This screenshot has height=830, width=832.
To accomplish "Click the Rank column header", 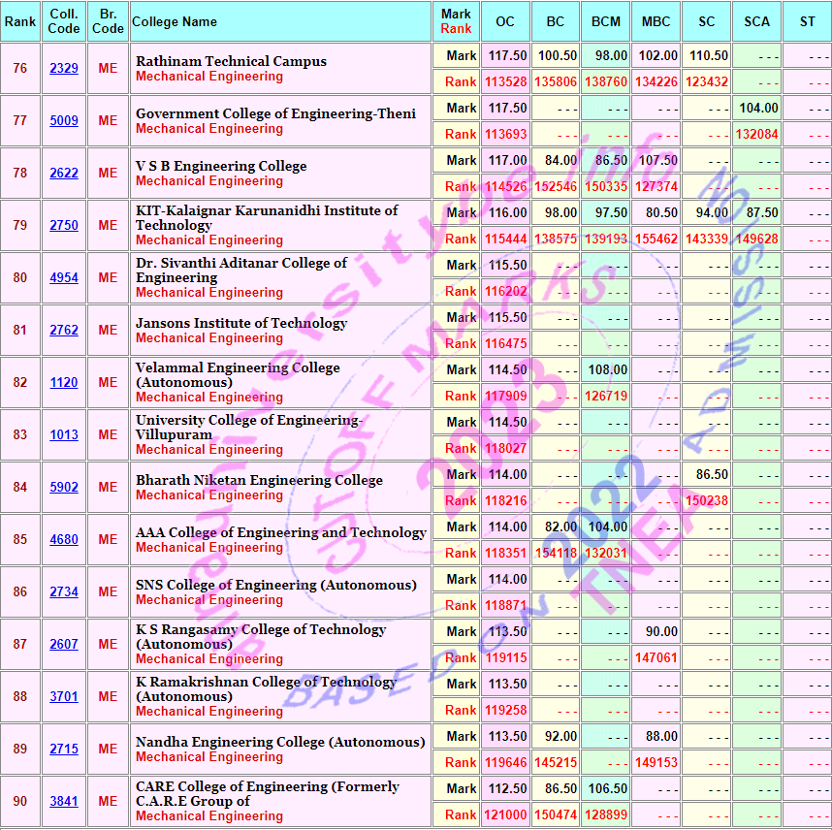I will [20, 21].
